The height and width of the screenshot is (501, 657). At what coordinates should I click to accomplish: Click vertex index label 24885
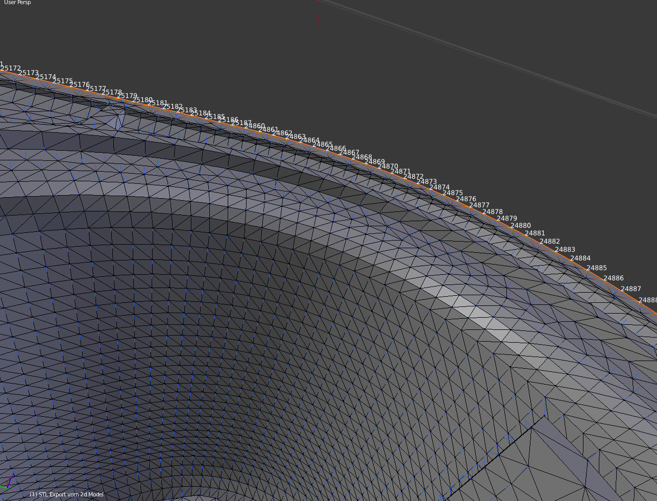coord(596,268)
